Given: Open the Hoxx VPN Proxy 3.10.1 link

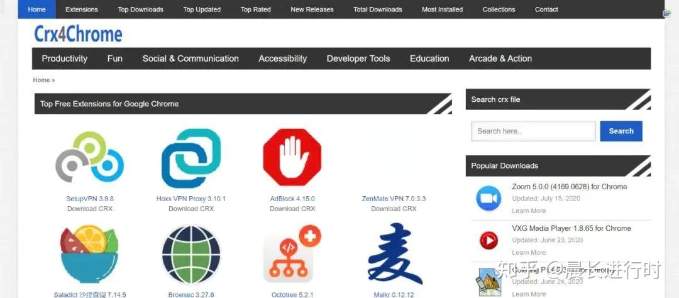Looking at the screenshot, I should click(x=191, y=199).
